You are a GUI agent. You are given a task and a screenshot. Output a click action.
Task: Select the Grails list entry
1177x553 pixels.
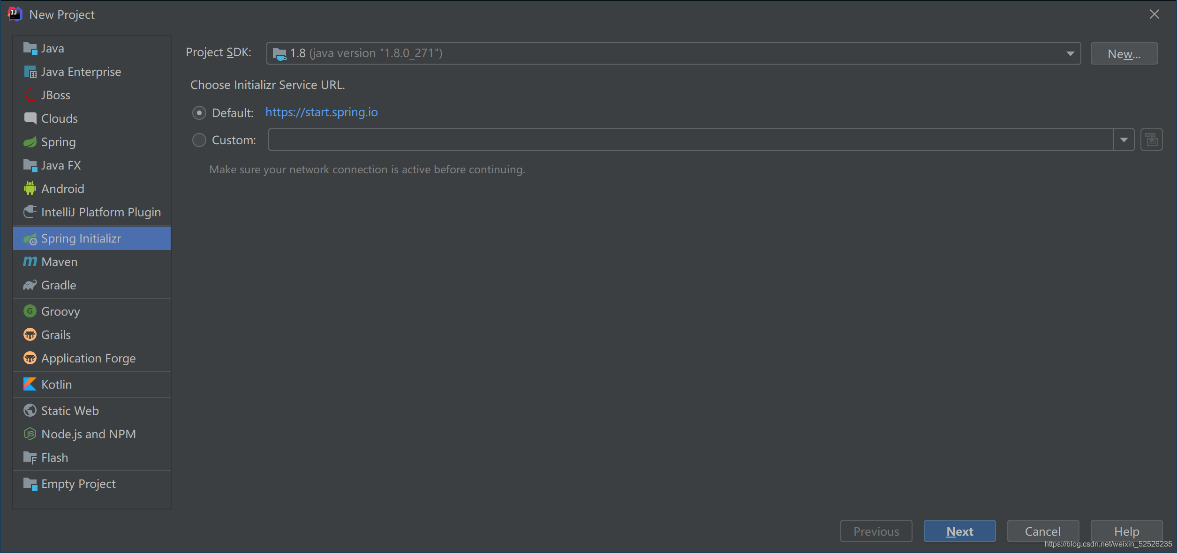92,335
